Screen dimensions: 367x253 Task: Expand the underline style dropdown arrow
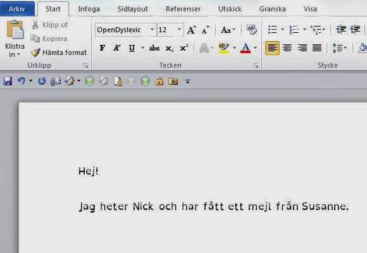pyautogui.click(x=142, y=48)
